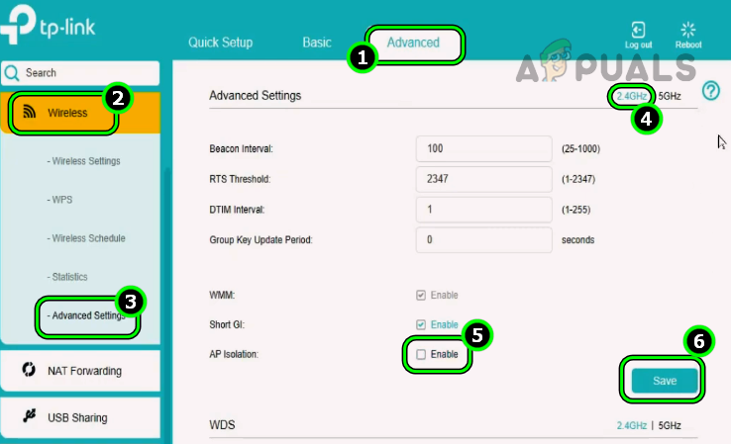Select 2.4GHz band for Advanced Settings

coord(631,96)
